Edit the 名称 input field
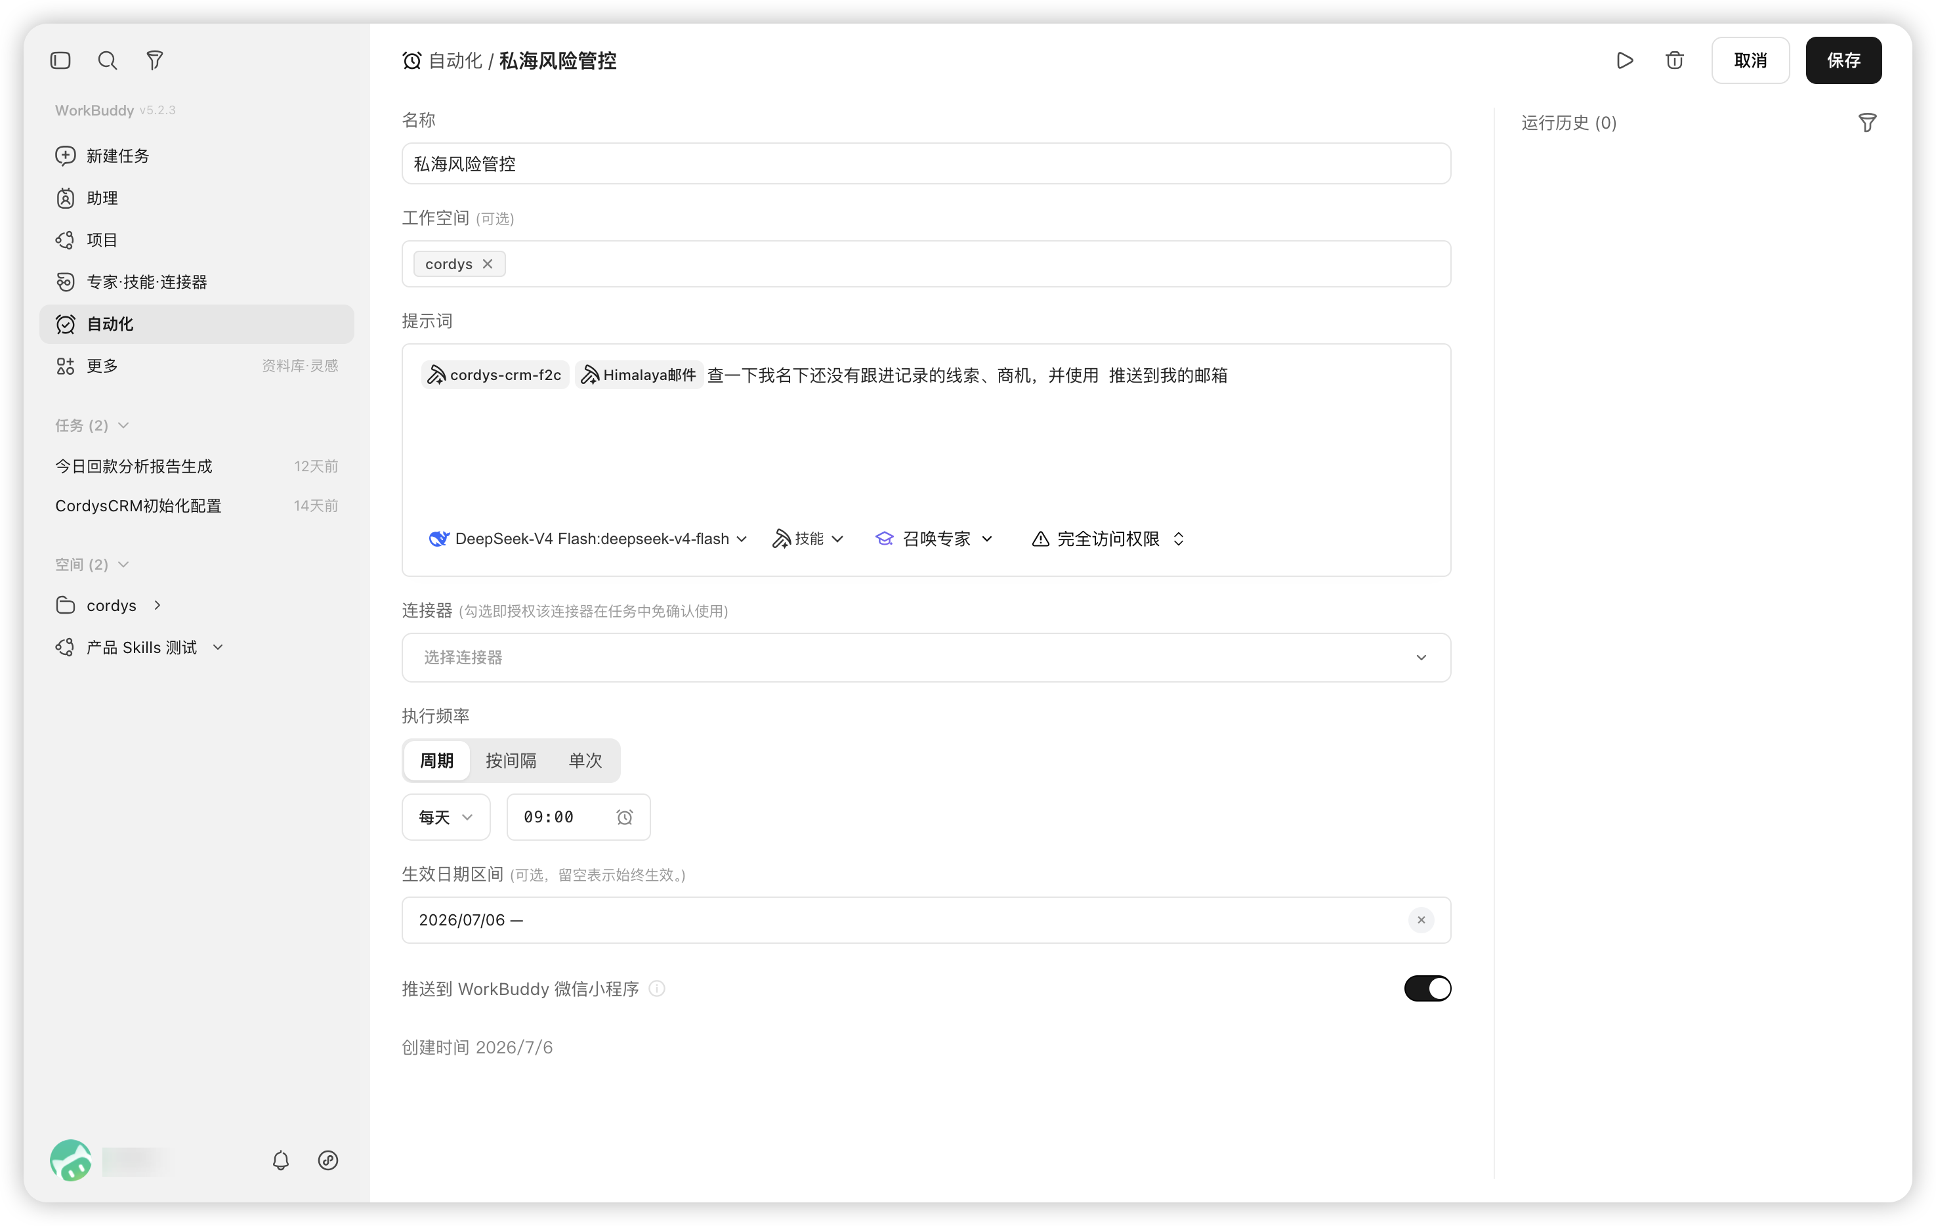The width and height of the screenshot is (1936, 1226). click(926, 164)
